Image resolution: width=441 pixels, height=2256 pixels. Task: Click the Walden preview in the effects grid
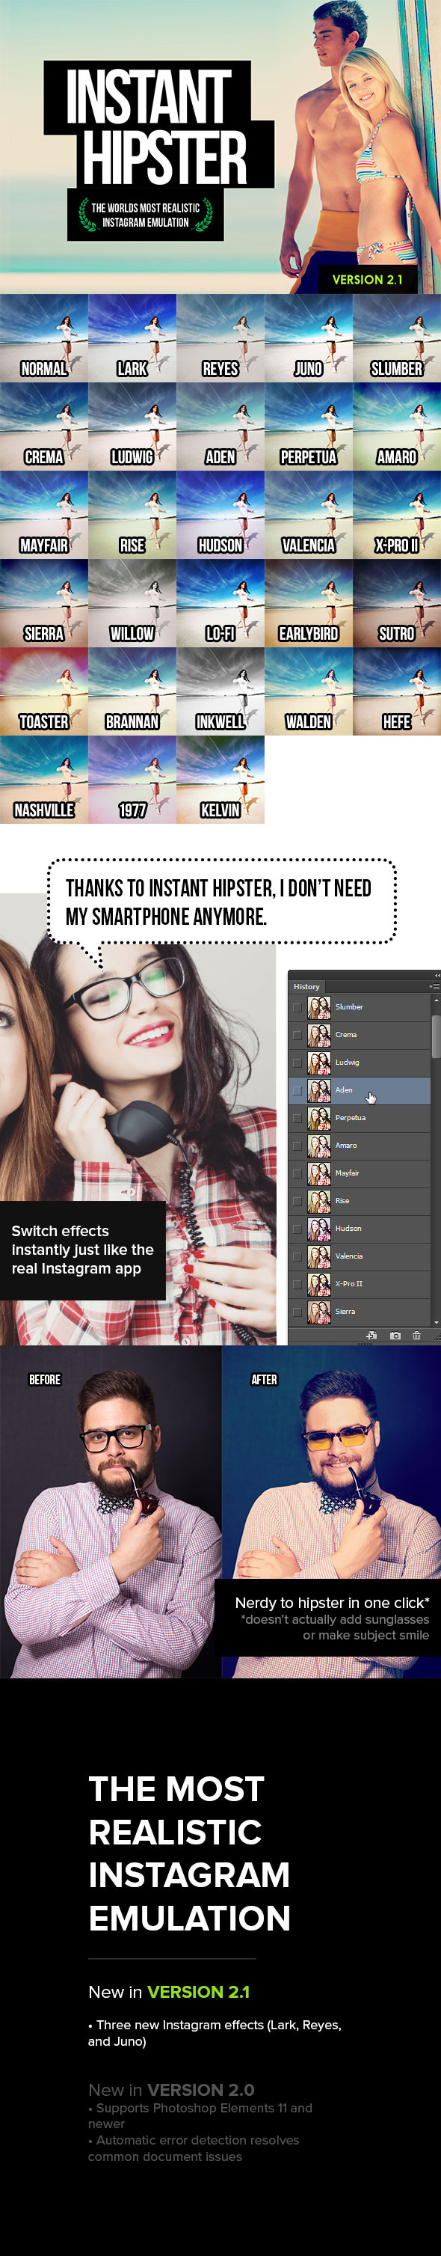coord(309,692)
